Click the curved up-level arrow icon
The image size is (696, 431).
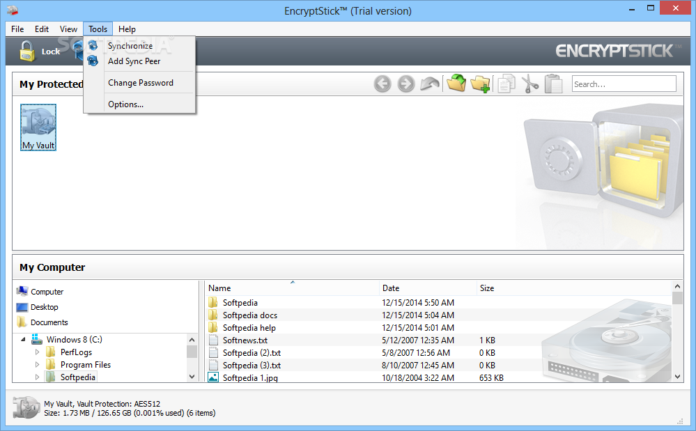click(x=430, y=84)
